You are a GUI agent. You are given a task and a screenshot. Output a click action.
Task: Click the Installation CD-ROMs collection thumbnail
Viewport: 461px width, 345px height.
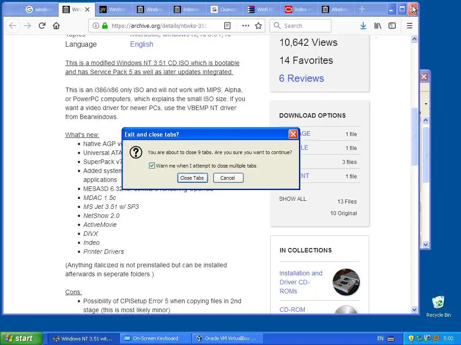point(346,282)
